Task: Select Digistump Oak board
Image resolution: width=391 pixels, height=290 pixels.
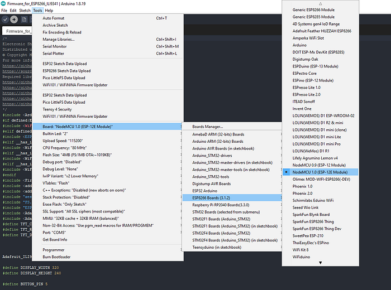Action: (x=321, y=59)
